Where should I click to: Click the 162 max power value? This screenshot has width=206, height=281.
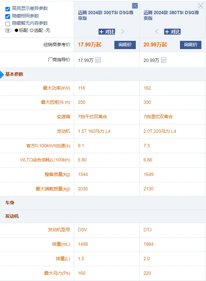147,88
